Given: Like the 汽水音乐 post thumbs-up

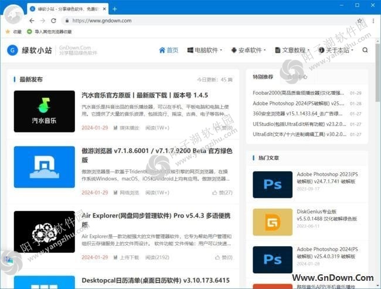Looking at the screenshot, I should tap(223, 128).
